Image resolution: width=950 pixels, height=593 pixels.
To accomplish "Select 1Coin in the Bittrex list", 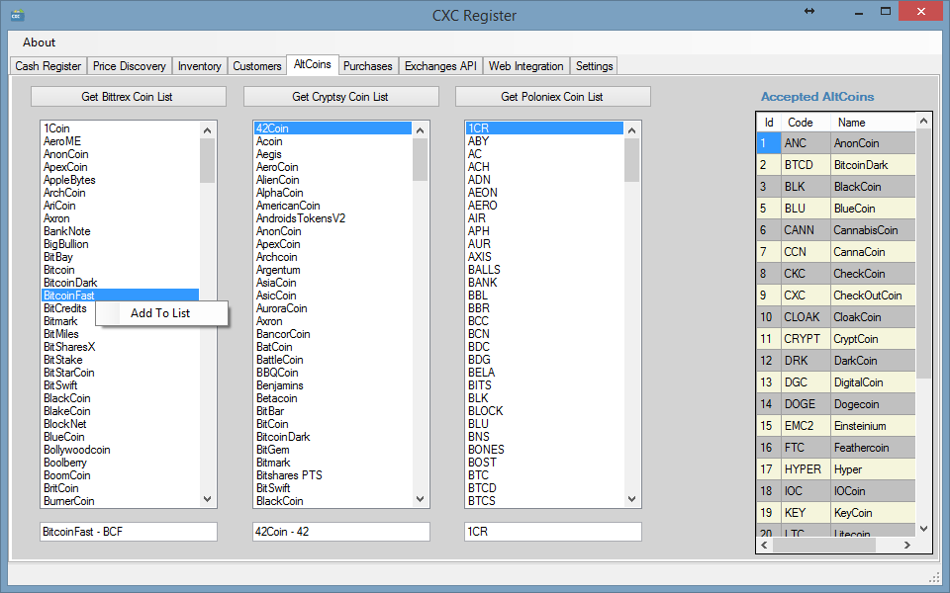I will pos(121,128).
